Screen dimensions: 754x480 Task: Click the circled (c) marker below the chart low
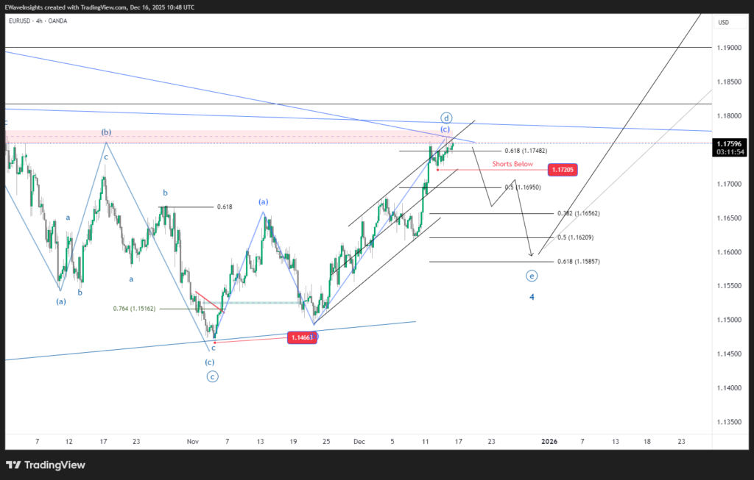coord(212,376)
